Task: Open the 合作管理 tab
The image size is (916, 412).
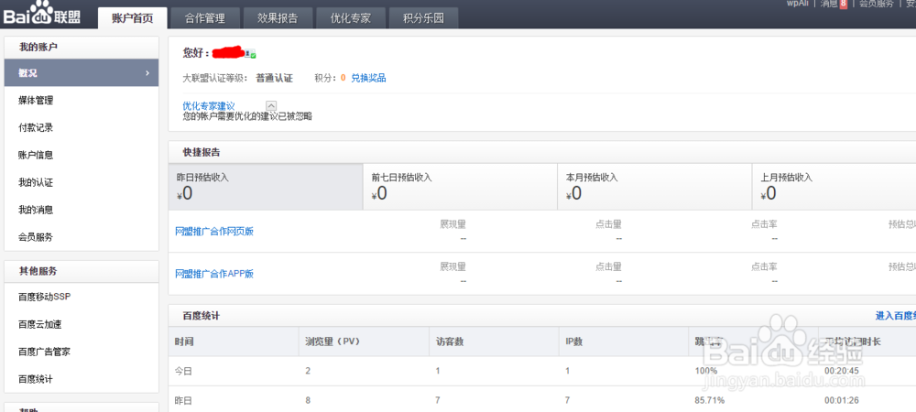Action: point(205,18)
